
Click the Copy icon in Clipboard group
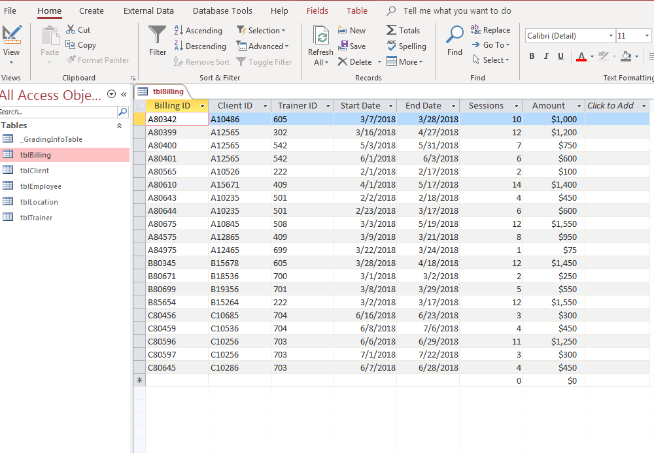(x=81, y=44)
